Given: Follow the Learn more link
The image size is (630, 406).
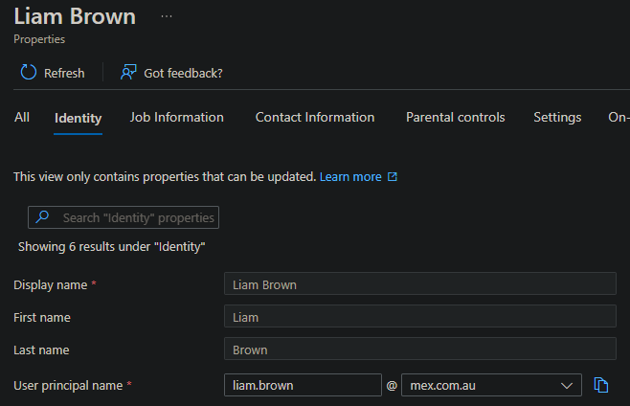Looking at the screenshot, I should coord(350,177).
